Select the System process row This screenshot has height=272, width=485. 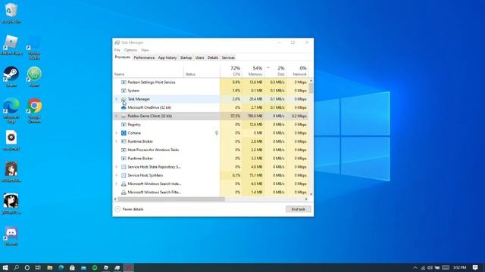(211, 91)
